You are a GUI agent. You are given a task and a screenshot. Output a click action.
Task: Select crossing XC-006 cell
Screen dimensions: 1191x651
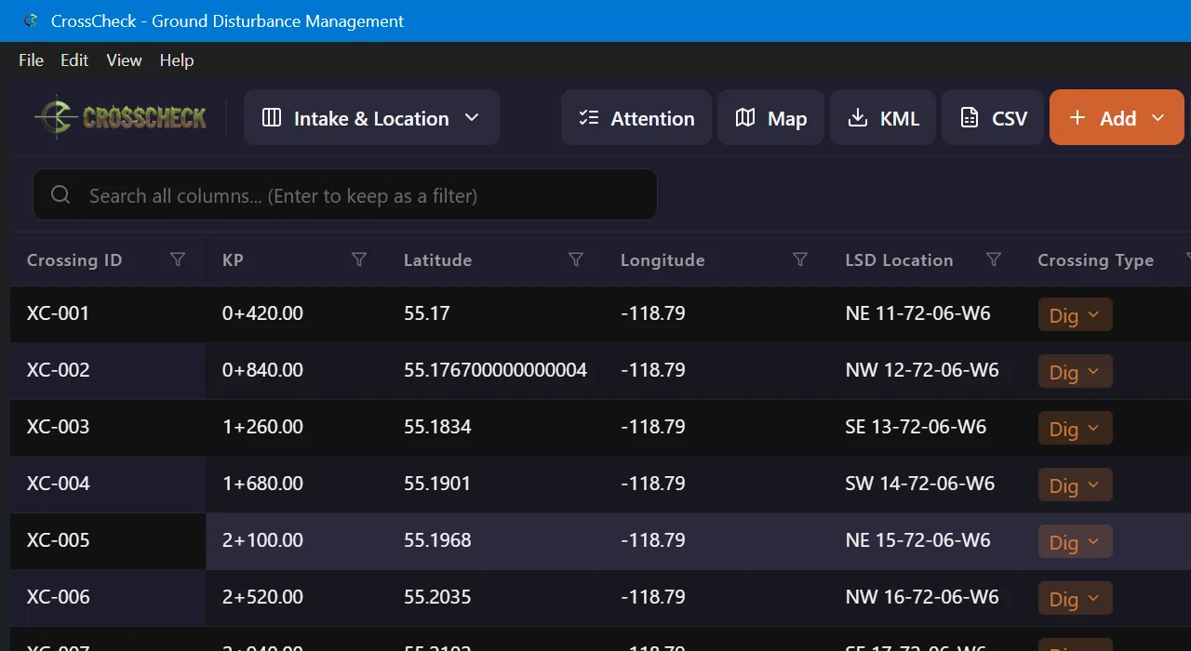coord(108,597)
